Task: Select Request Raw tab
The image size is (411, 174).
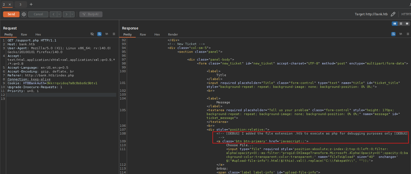Action: click(24, 34)
